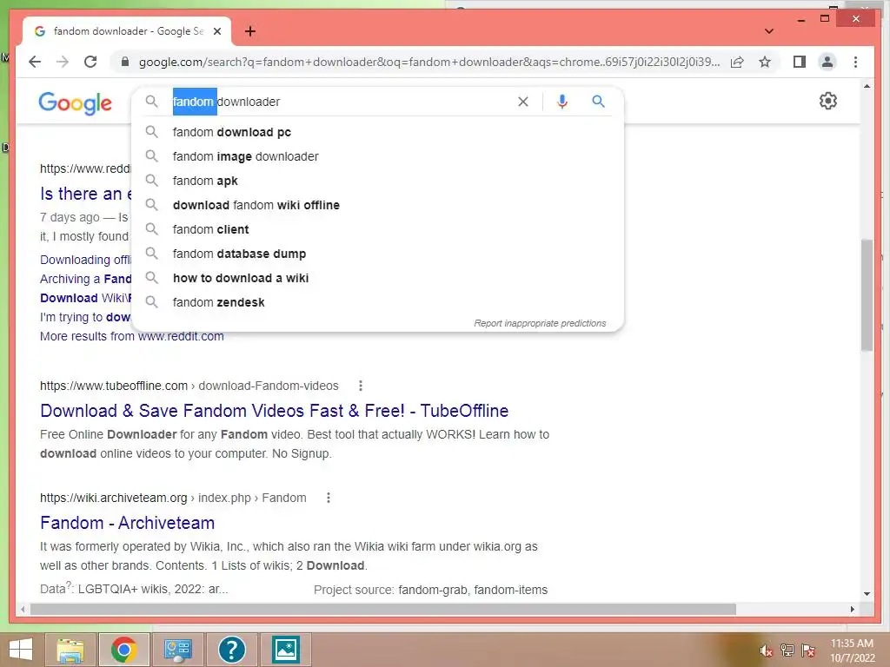The image size is (890, 667).
Task: Click the taskbar clock 11:35 AM
Action: pos(852,644)
